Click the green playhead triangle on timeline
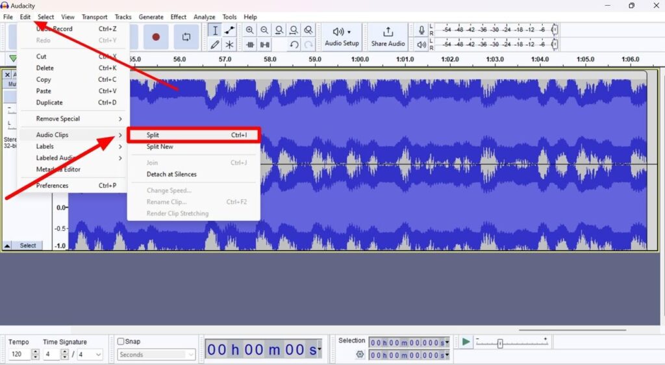This screenshot has width=665, height=365. pos(13,58)
